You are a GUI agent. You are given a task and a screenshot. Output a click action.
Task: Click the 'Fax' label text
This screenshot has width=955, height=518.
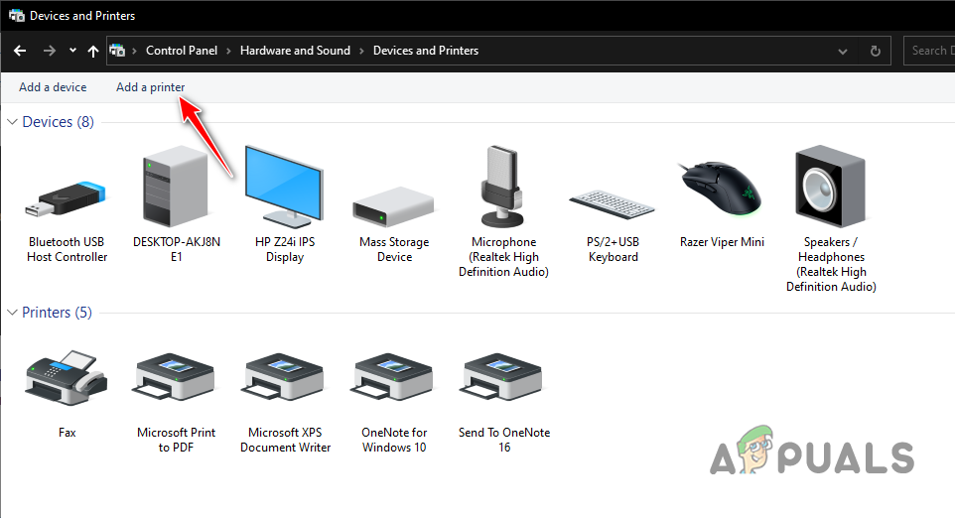pyautogui.click(x=67, y=433)
